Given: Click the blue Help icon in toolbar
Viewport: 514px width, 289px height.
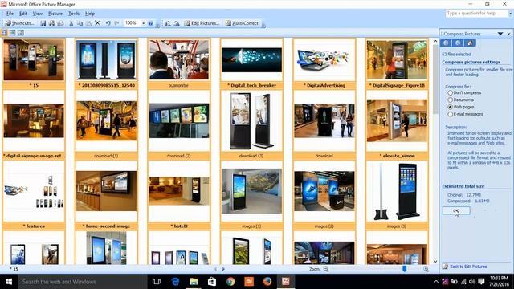Looking at the screenshot, I should (150, 23).
